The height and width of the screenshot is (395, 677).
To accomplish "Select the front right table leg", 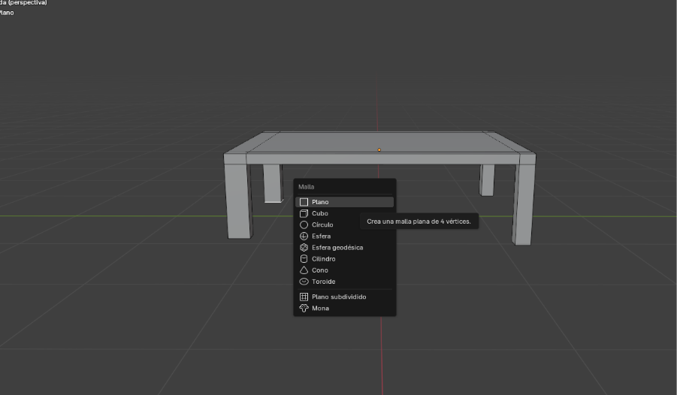I will click(523, 203).
